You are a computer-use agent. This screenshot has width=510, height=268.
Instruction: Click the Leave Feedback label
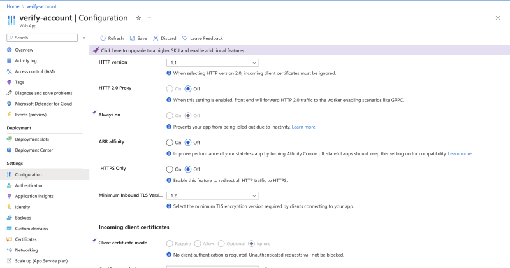pos(207,38)
